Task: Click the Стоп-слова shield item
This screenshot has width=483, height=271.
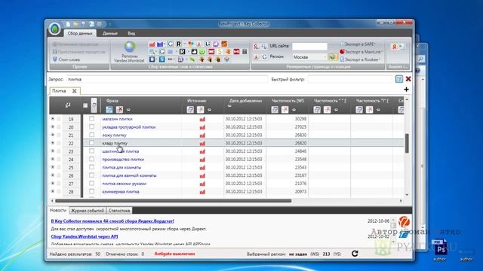Action: pos(66,59)
